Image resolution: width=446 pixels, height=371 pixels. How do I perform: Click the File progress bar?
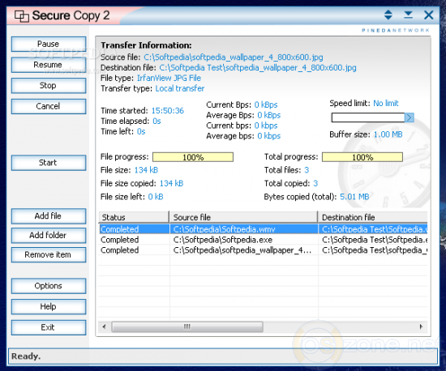click(193, 157)
